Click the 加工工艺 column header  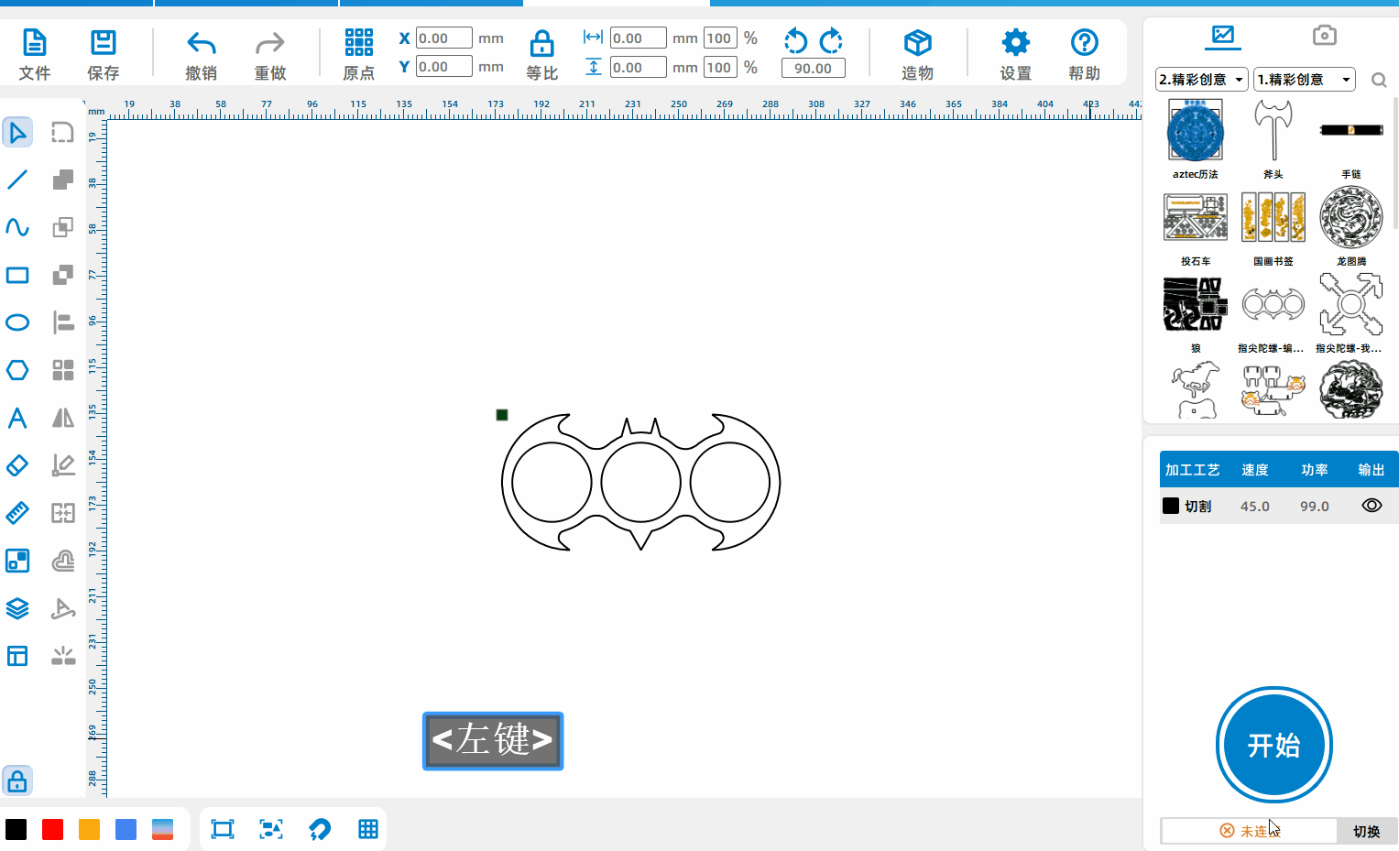coord(1193,470)
